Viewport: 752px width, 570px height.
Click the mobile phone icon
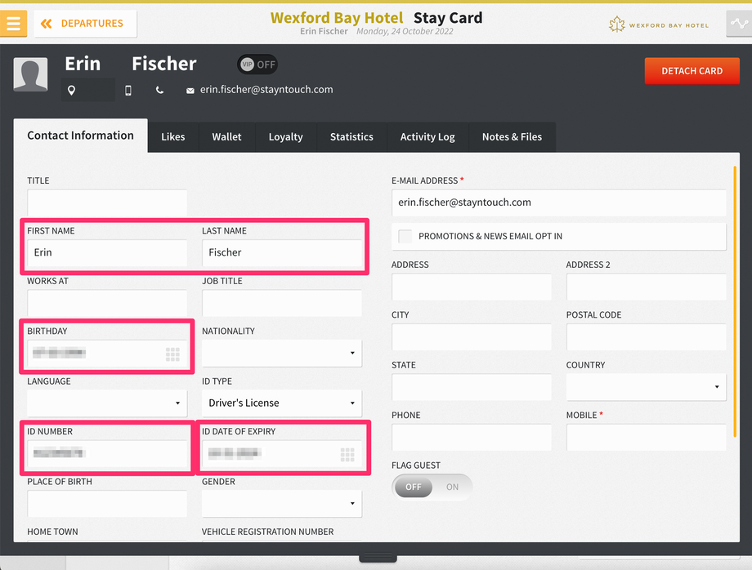coord(128,90)
